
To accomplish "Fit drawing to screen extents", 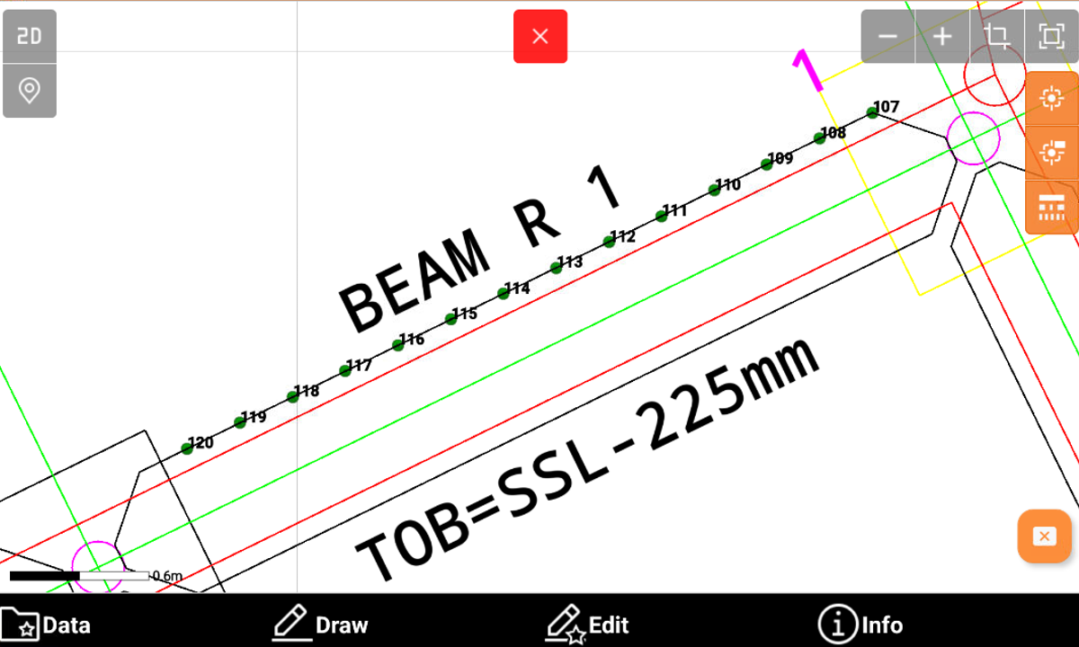I will (x=1050, y=37).
